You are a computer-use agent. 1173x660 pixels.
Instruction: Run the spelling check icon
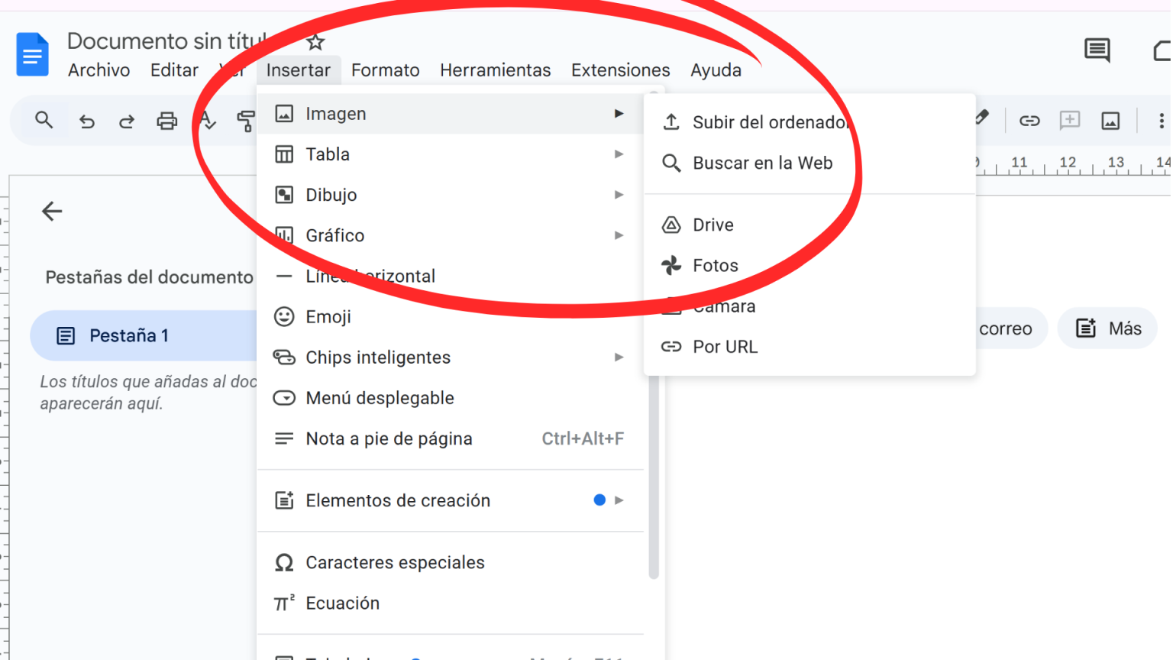pos(206,120)
